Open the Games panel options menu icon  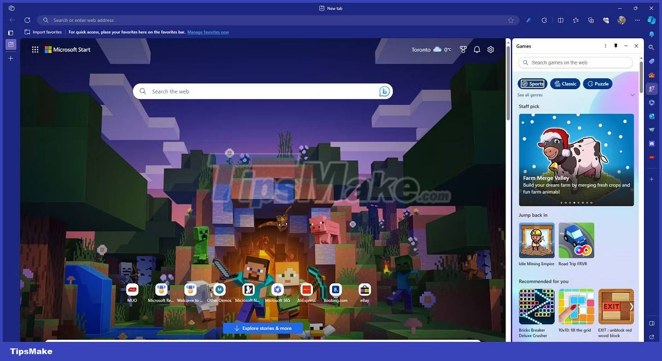[x=605, y=46]
